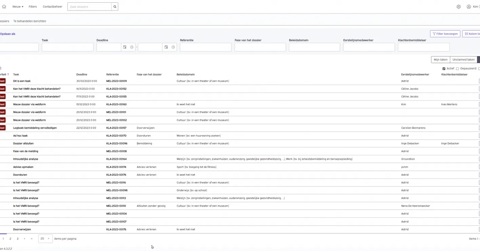
Task: Open task 'Doorsturen'
Action: pos(20,175)
